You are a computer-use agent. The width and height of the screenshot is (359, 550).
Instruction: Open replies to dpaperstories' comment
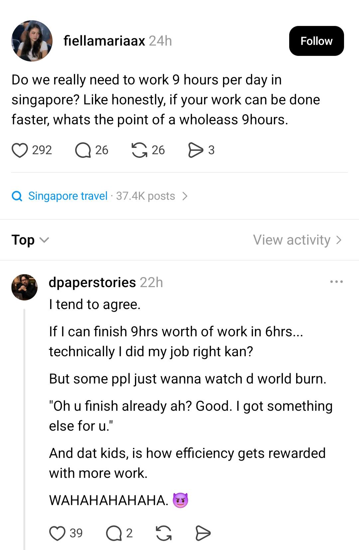(x=114, y=533)
